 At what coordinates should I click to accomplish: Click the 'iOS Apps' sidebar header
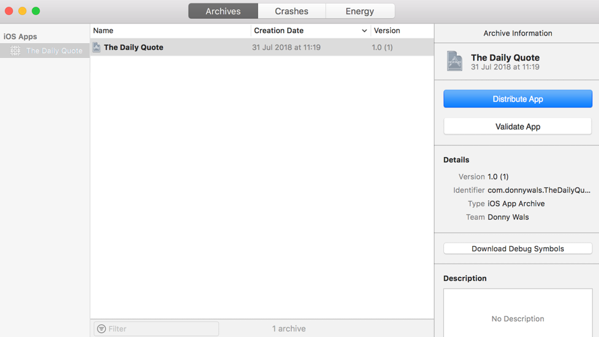(20, 36)
